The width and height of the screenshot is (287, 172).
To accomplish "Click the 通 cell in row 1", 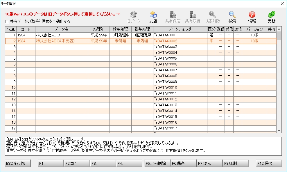I will 211,35.
